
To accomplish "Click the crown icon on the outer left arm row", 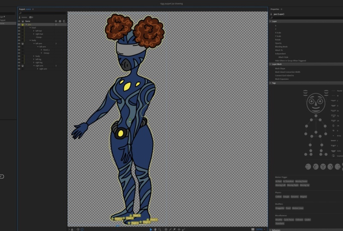I will pyautogui.click(x=23, y=44).
